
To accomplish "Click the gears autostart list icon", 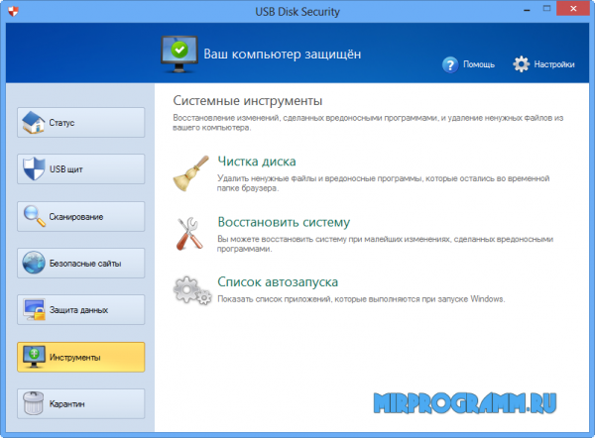I will tap(192, 290).
